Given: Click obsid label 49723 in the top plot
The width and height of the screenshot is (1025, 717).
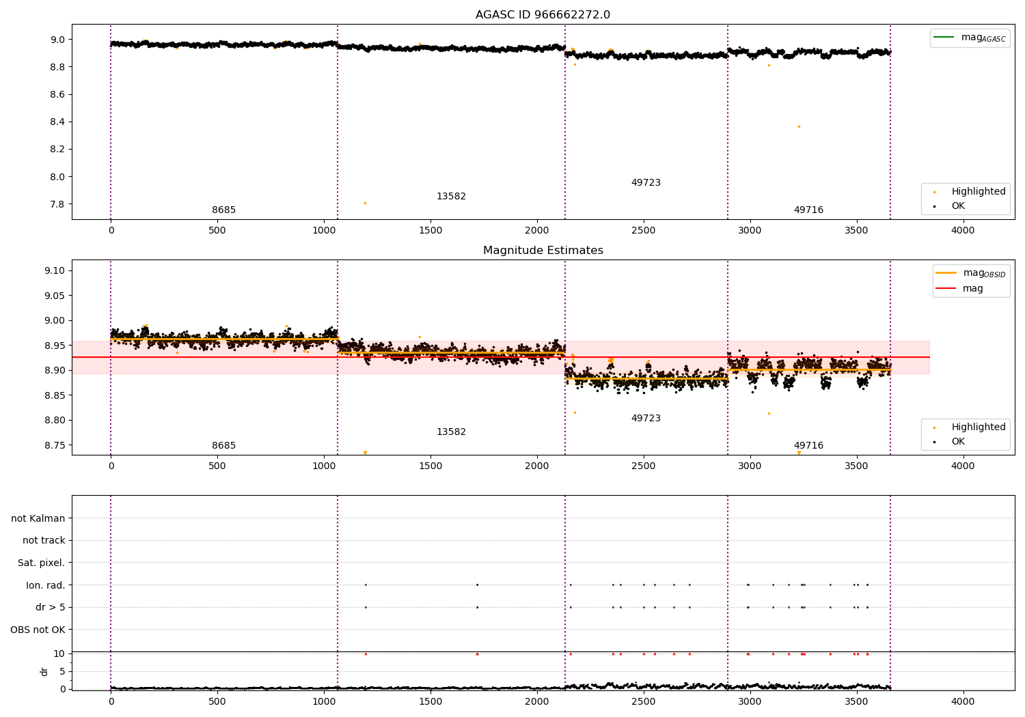Looking at the screenshot, I should click(646, 182).
